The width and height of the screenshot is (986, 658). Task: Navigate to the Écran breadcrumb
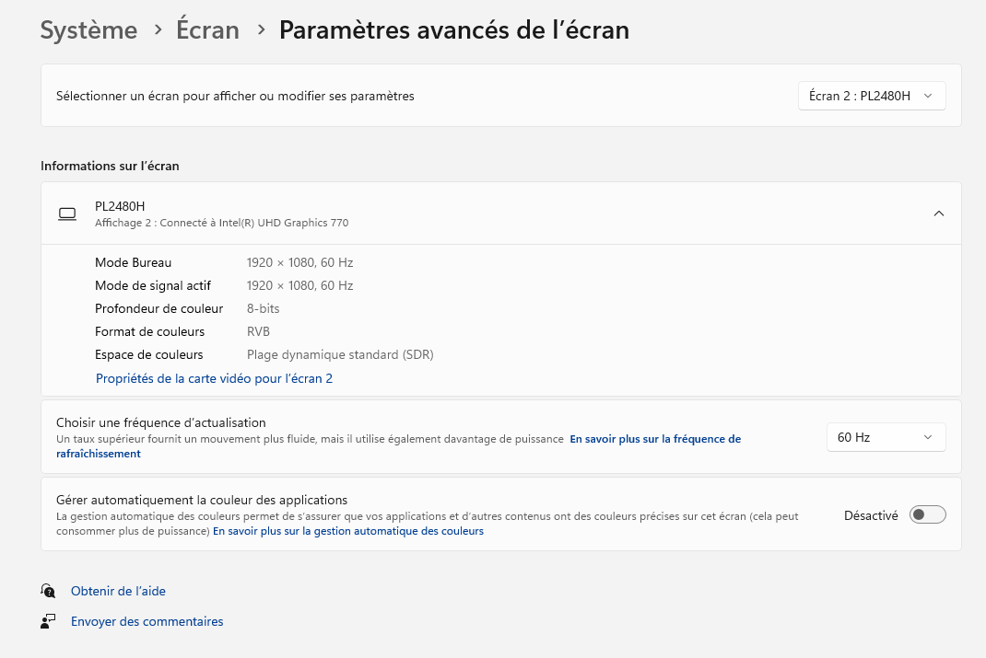coord(208,30)
